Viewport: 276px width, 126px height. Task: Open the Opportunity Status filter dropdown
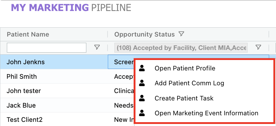click(181, 48)
